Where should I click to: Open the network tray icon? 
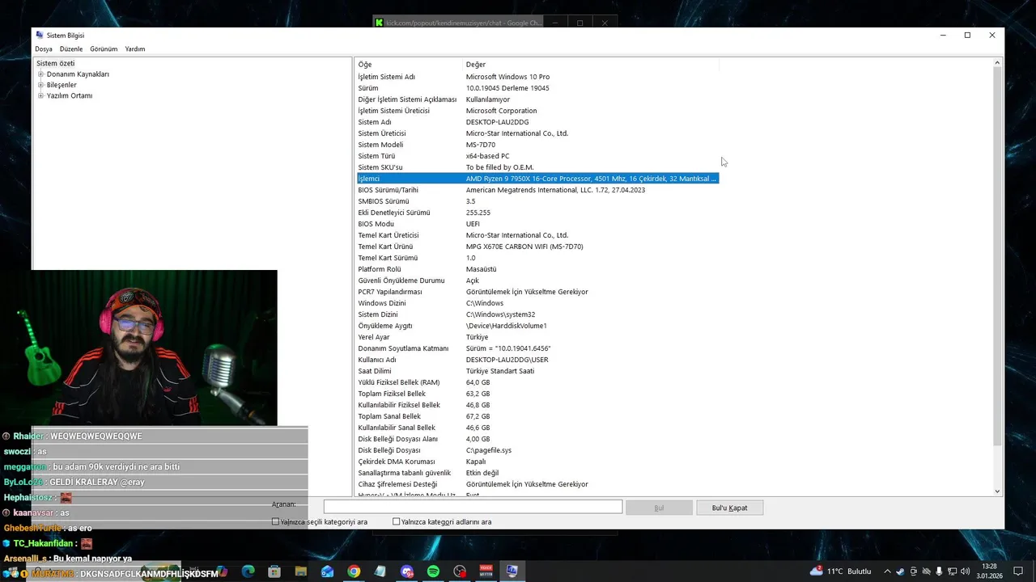pos(952,571)
